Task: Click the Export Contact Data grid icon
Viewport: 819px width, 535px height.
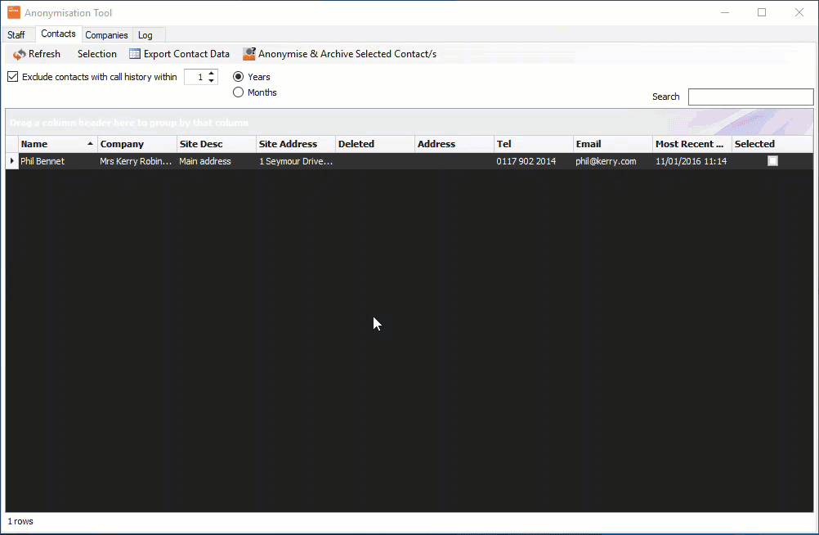Action: (x=135, y=54)
